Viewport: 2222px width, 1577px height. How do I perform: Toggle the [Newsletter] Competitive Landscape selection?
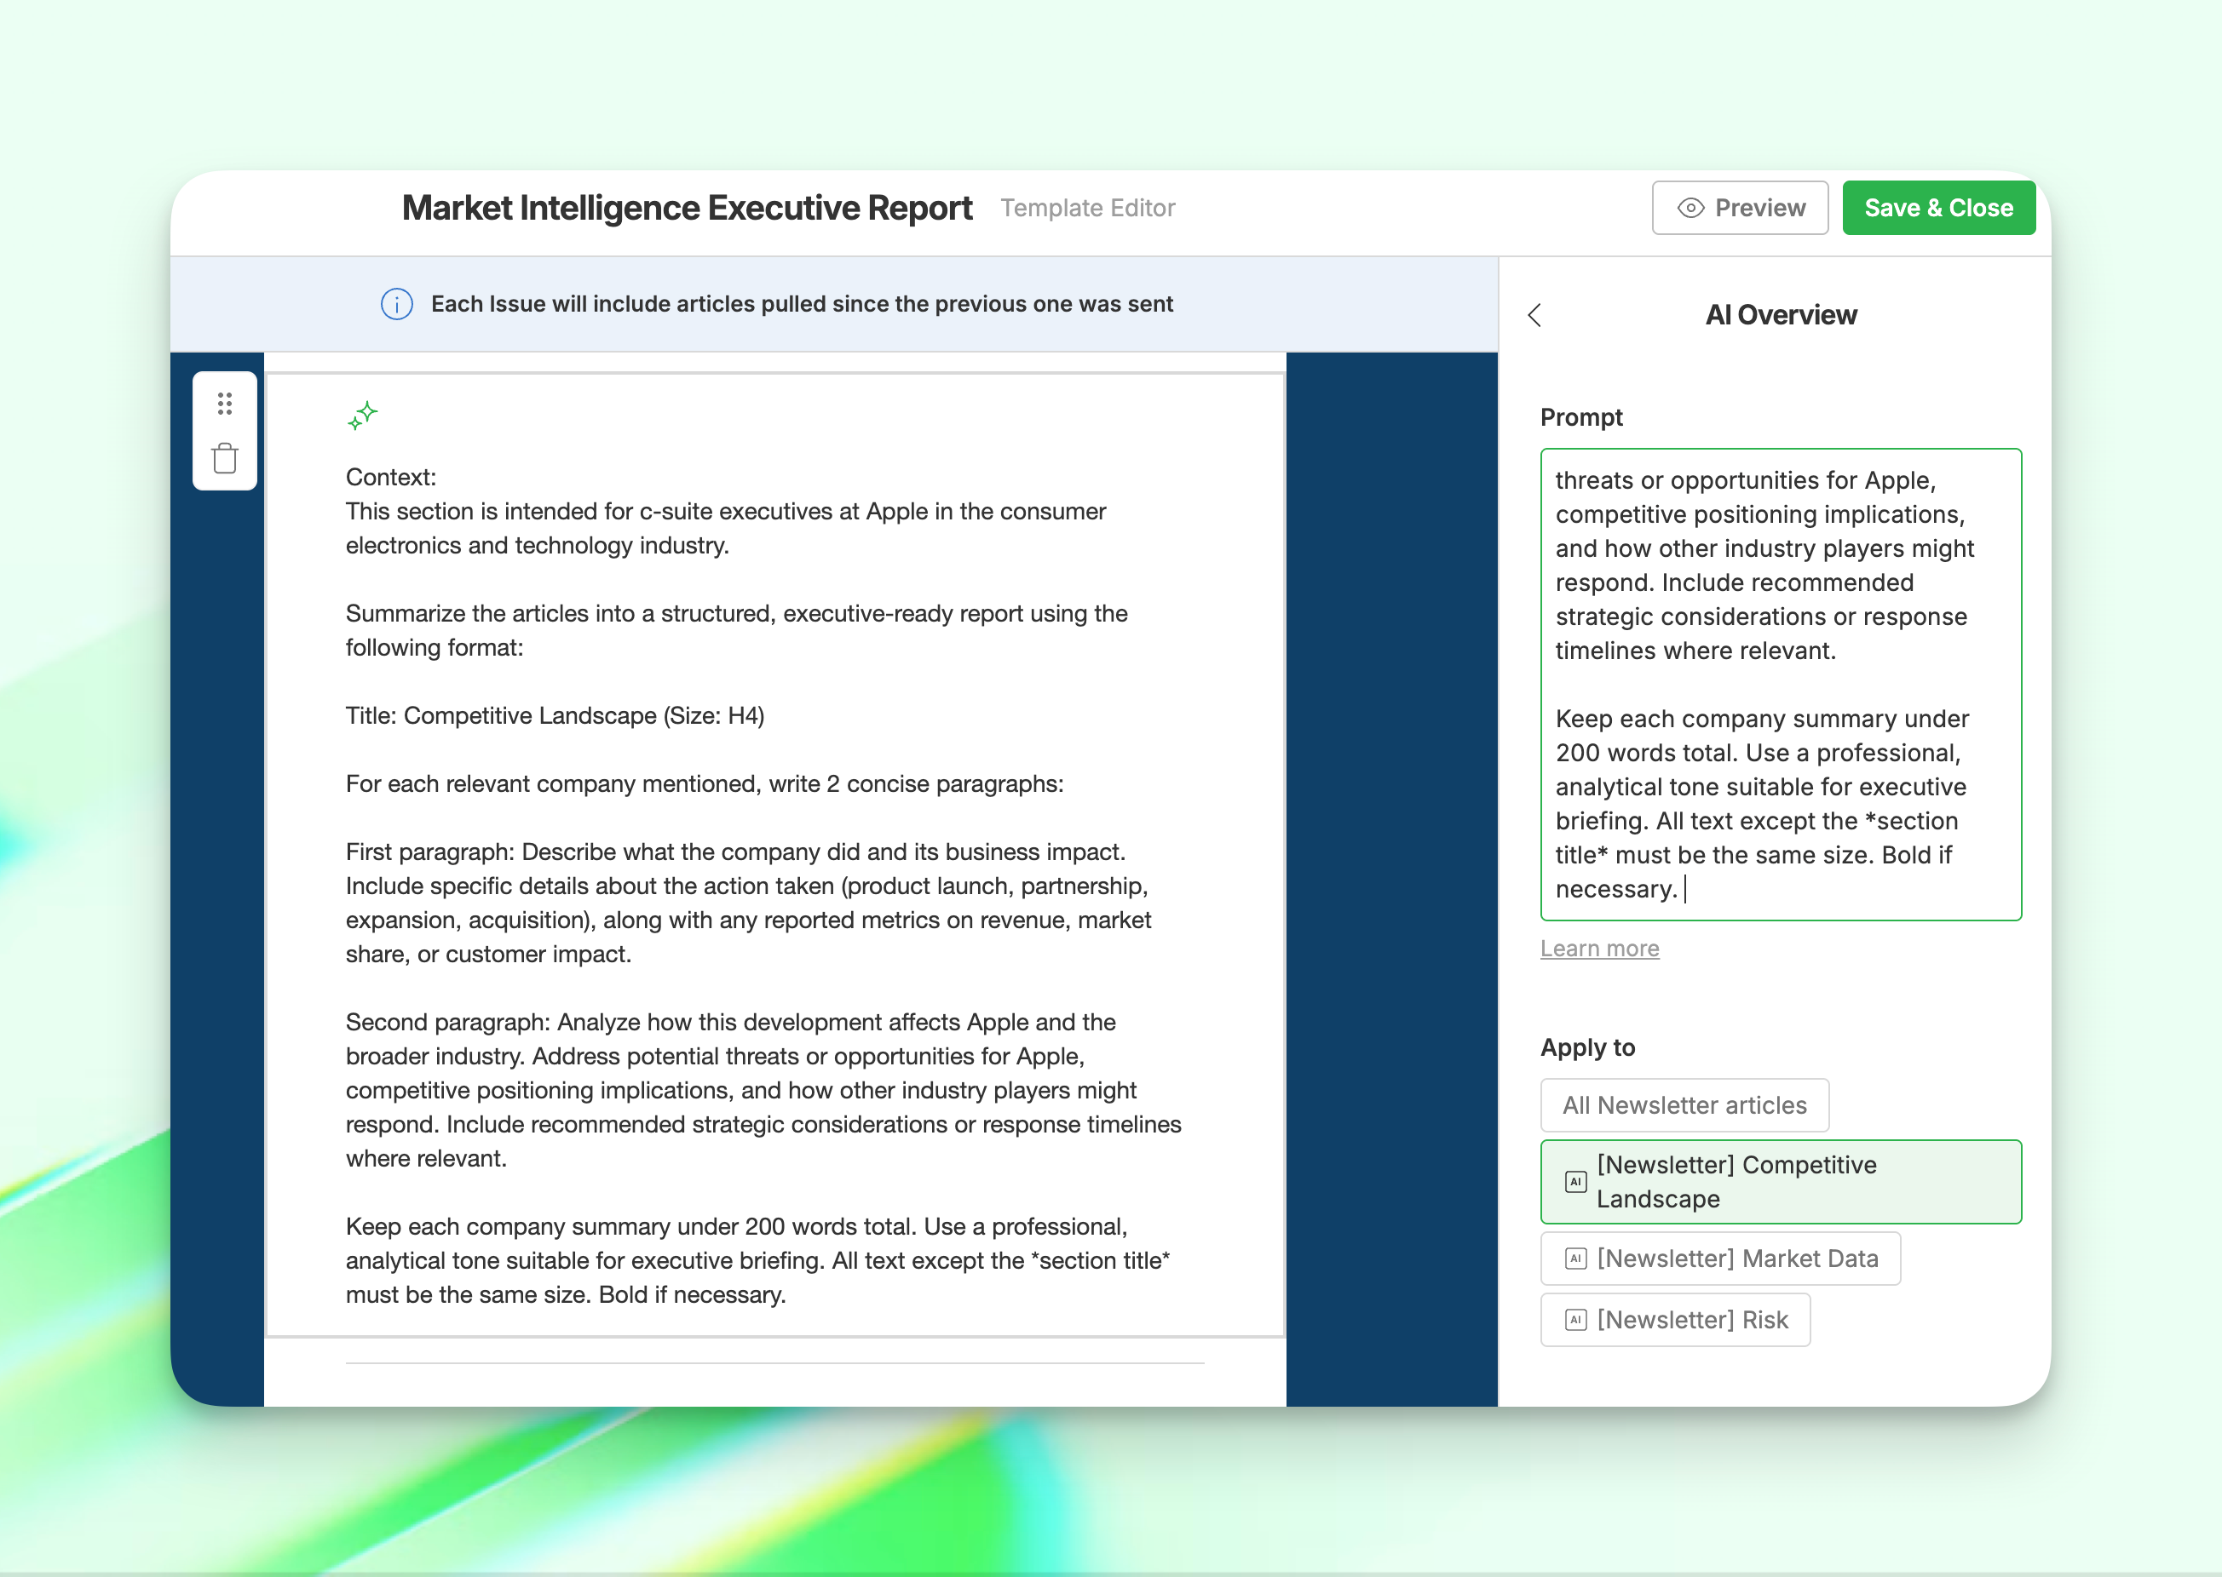click(1780, 1182)
